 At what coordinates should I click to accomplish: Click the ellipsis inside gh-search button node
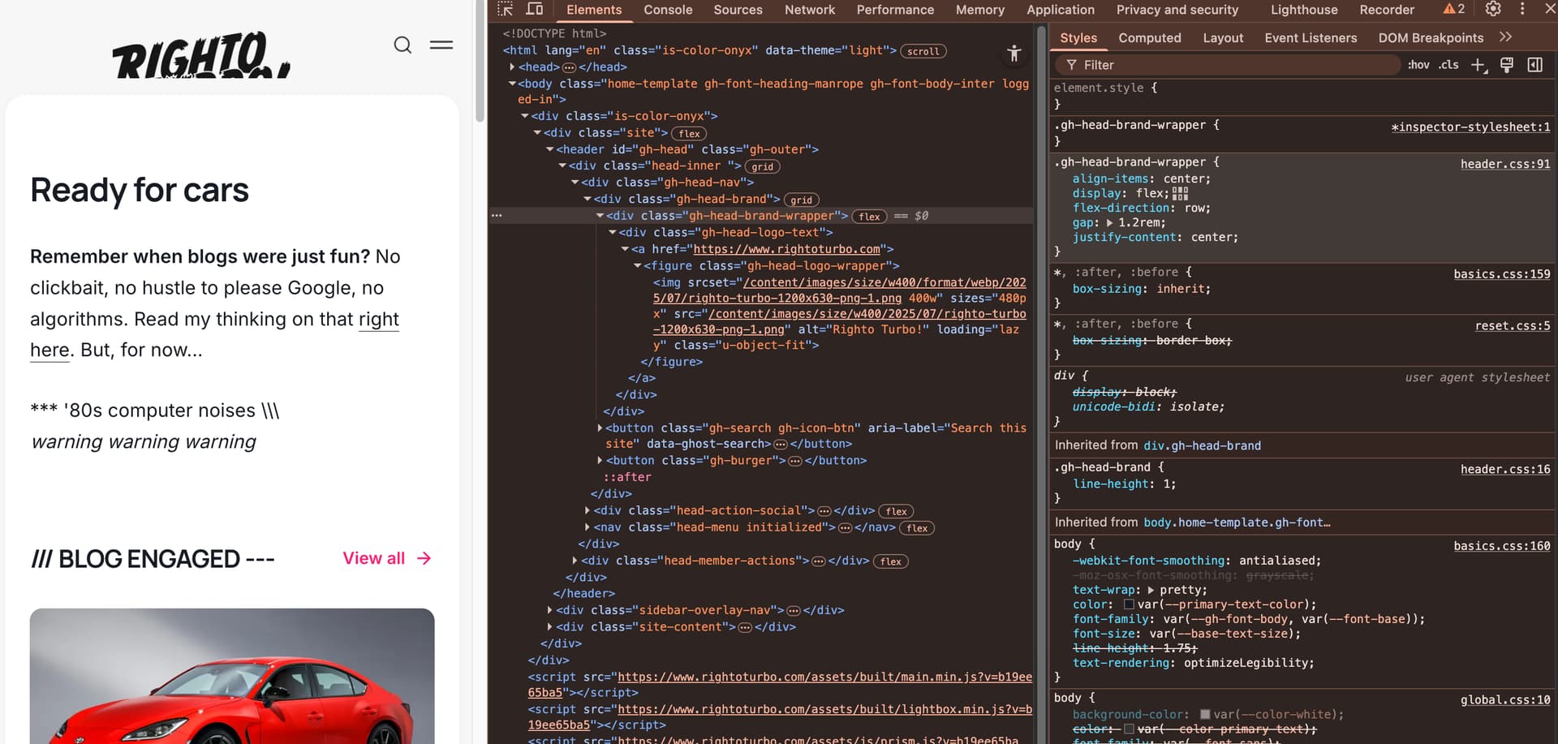click(781, 445)
